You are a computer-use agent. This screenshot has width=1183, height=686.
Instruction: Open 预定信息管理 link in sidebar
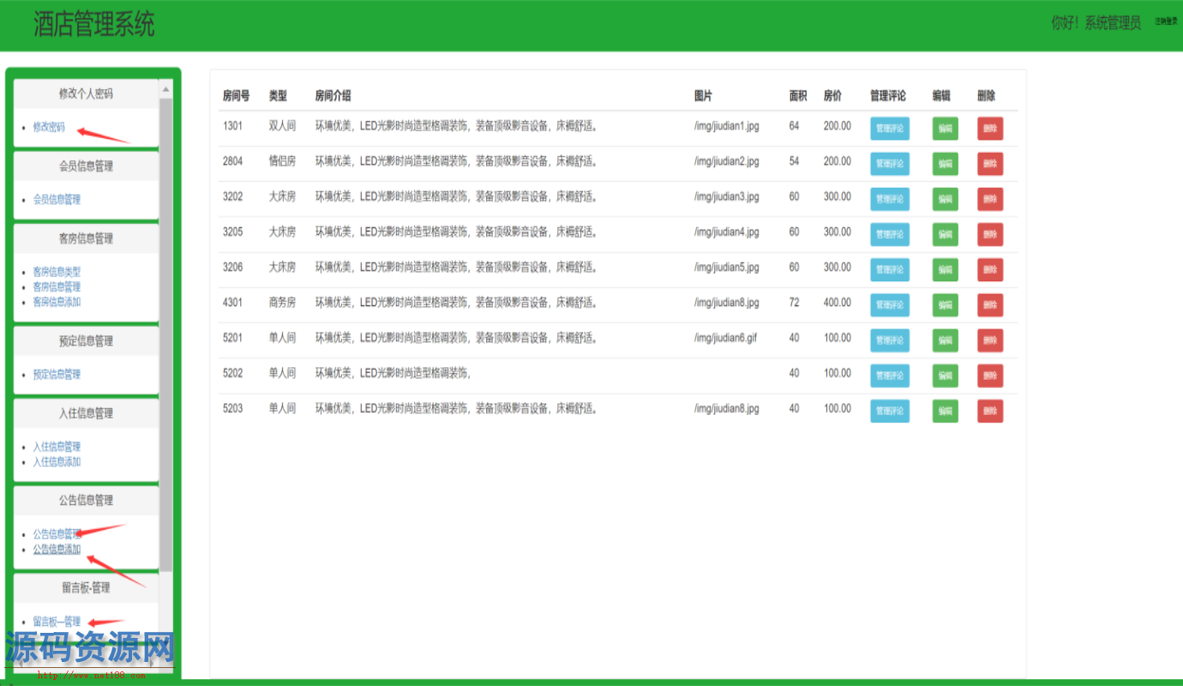click(57, 375)
